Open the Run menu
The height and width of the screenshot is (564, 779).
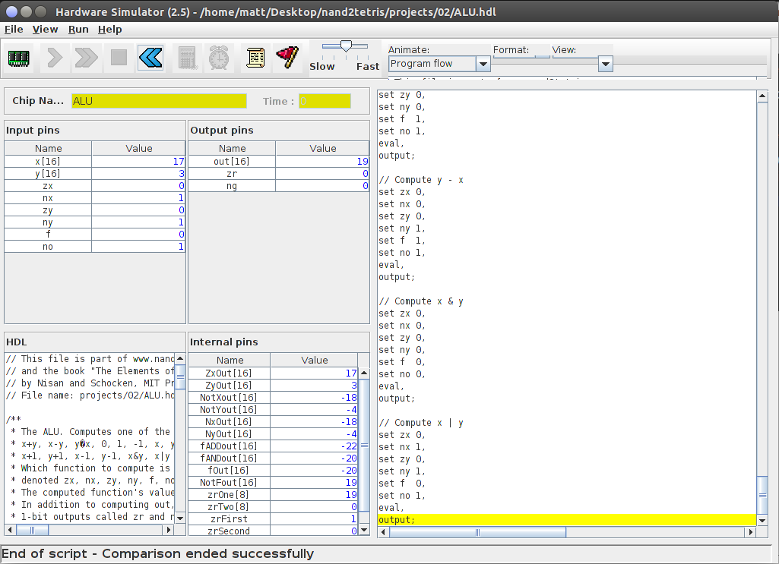coord(78,29)
